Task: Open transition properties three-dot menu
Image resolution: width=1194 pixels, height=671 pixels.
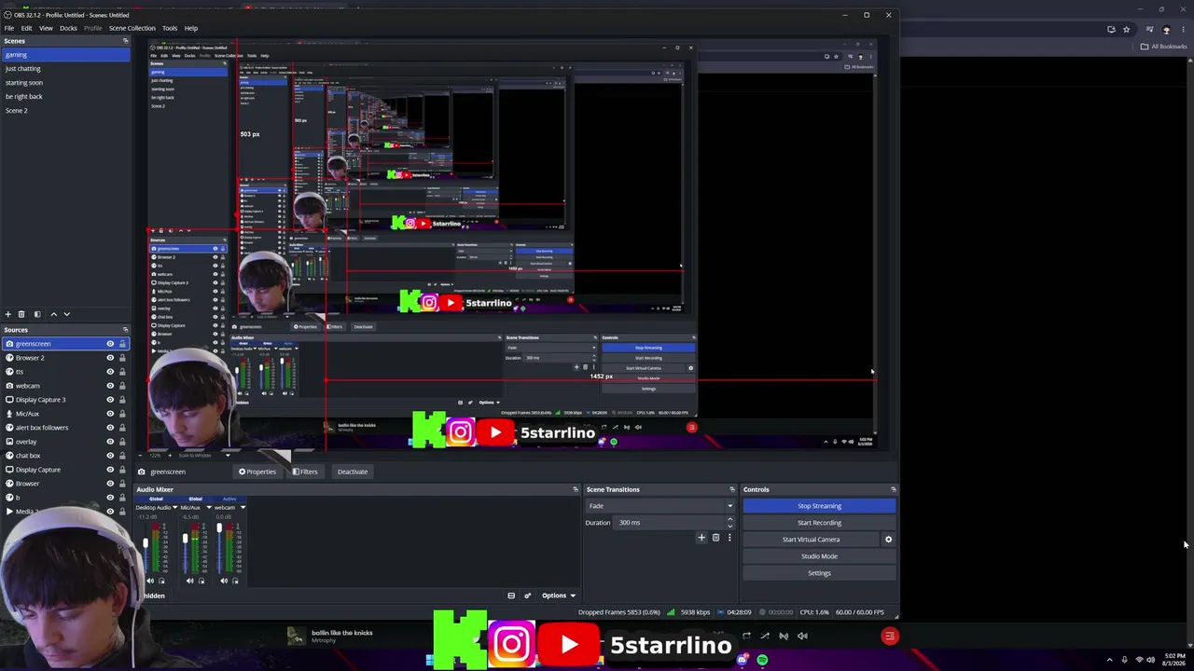Action: 729,538
